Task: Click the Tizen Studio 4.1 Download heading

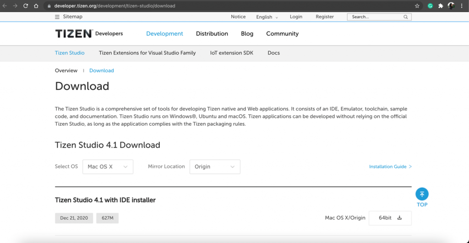Action: pos(108,145)
